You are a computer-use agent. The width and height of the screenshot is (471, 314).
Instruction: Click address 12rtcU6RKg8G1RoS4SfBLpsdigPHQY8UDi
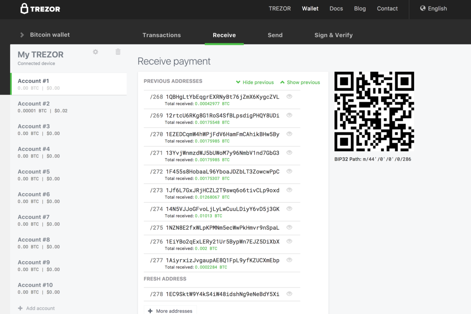(x=223, y=115)
